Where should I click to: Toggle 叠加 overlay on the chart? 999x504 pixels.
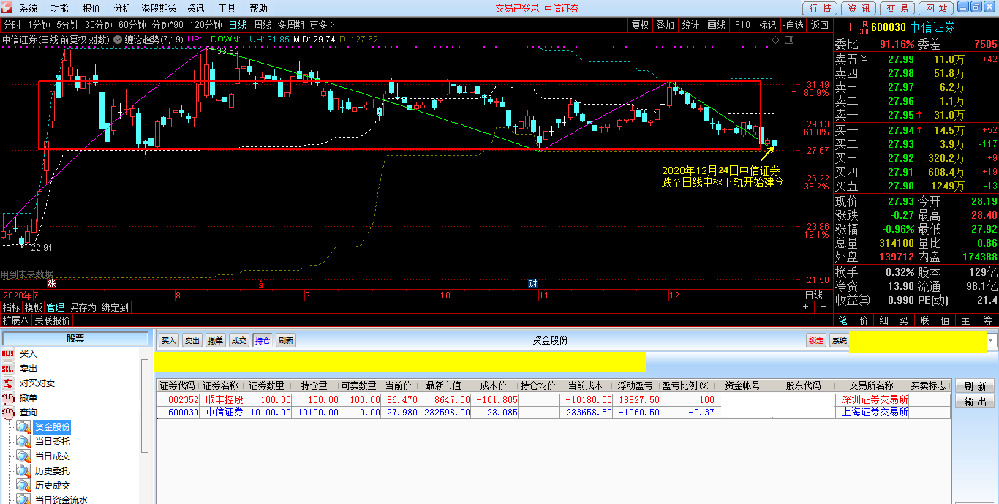tap(665, 25)
